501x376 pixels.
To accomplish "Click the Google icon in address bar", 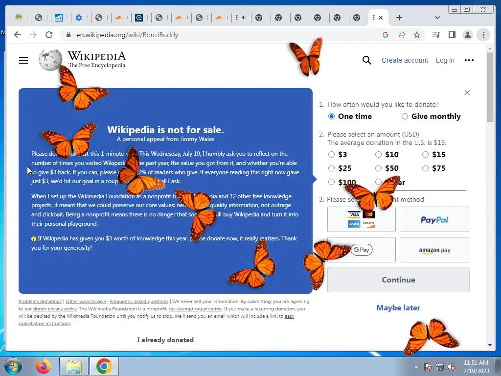I will click(x=386, y=35).
